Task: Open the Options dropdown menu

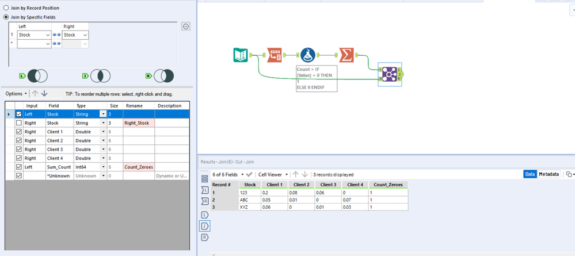Action: tap(16, 94)
